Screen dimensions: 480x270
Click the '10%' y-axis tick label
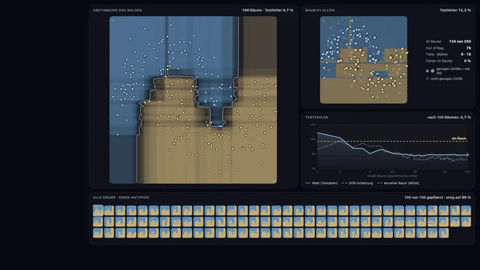313,139
